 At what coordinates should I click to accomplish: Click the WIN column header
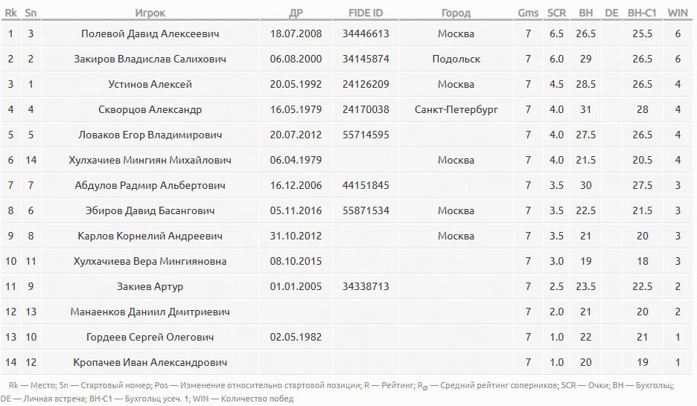coord(678,13)
